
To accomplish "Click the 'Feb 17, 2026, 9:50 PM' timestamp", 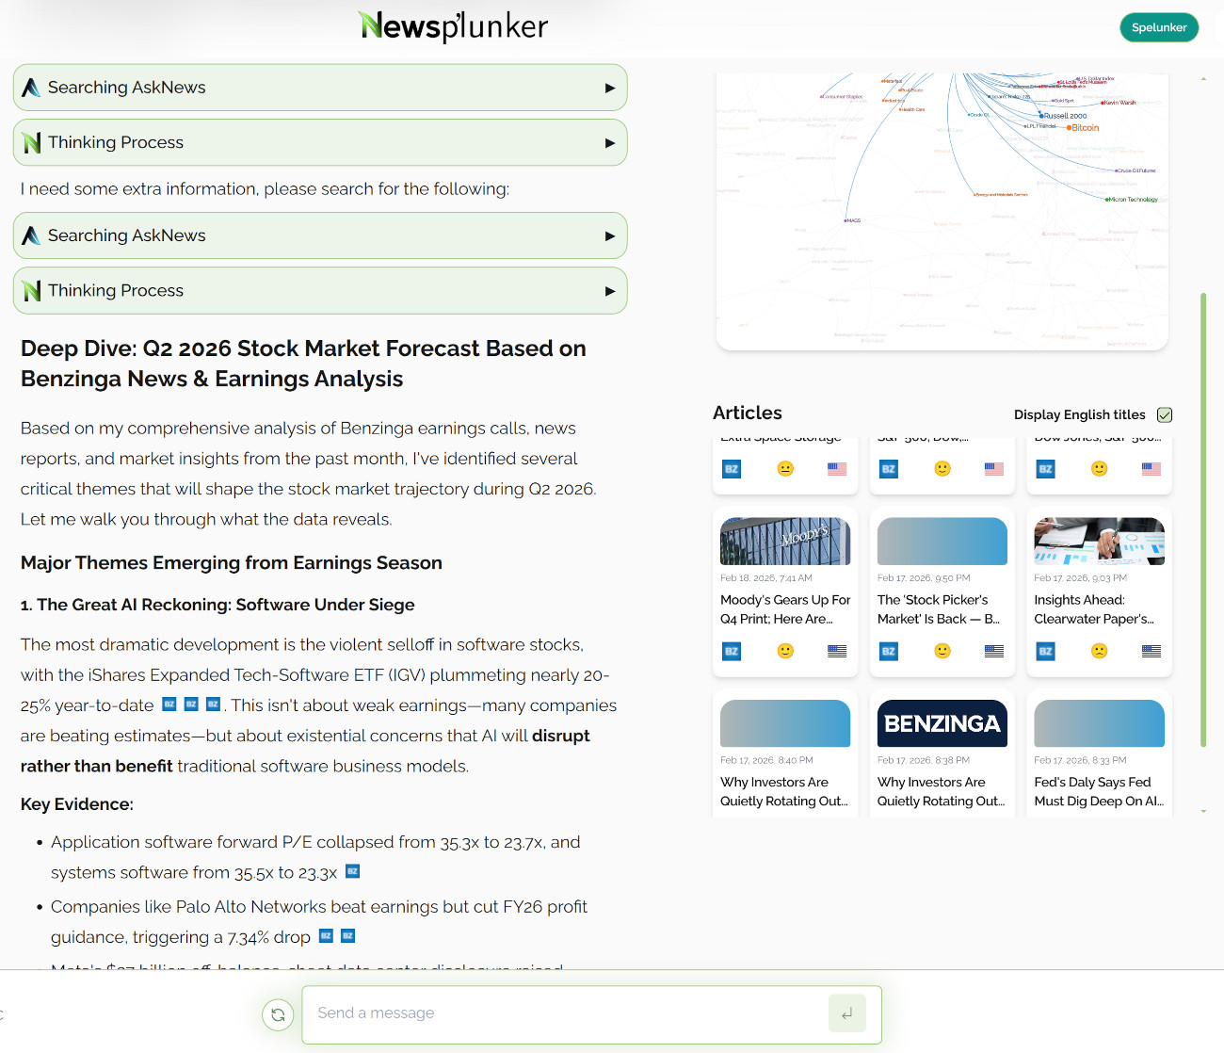I will (924, 578).
